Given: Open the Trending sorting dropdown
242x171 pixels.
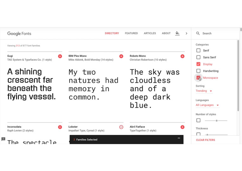Looking at the screenshot, I should coord(204,91).
